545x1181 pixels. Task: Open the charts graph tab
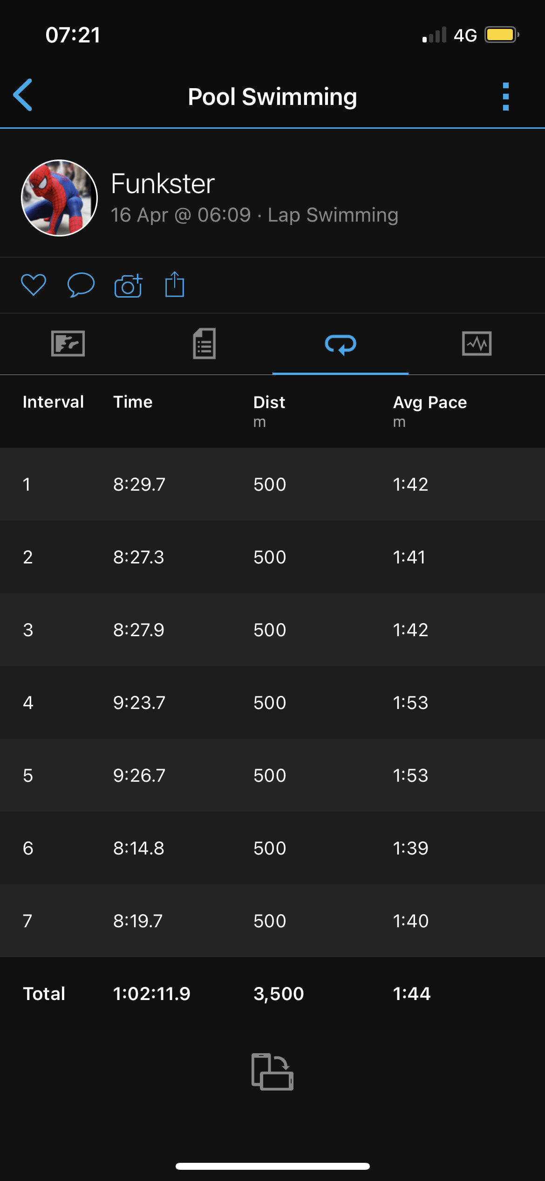477,344
